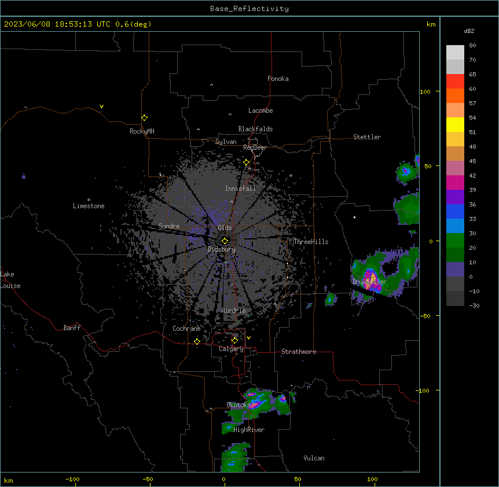The height and width of the screenshot is (487, 499).
Task: Click the RockyMH label
Action: coord(142,131)
